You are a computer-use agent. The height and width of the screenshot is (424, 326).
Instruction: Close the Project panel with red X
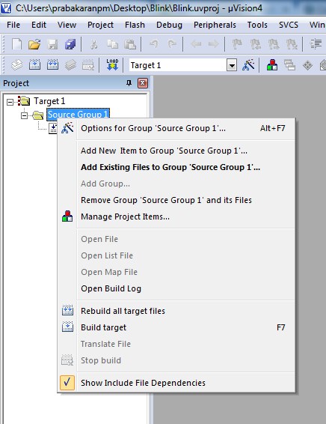143,83
